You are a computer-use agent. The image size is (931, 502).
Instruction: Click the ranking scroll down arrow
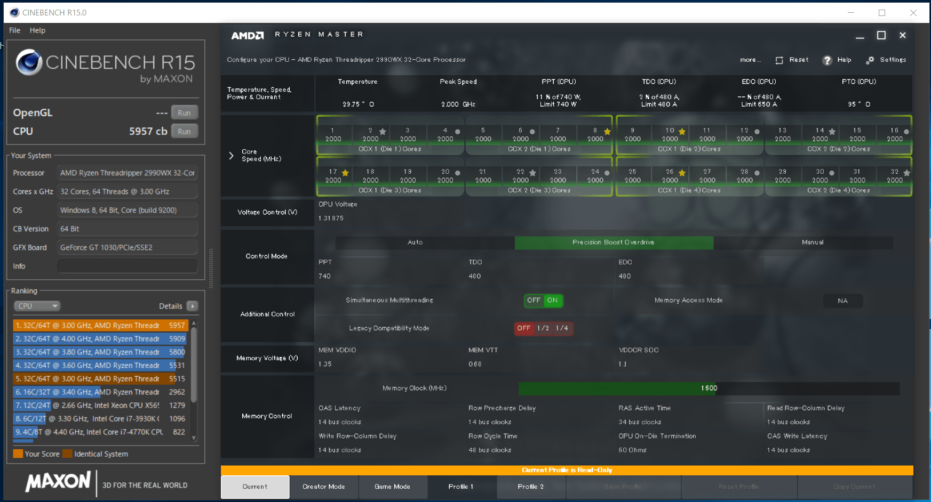[x=194, y=438]
